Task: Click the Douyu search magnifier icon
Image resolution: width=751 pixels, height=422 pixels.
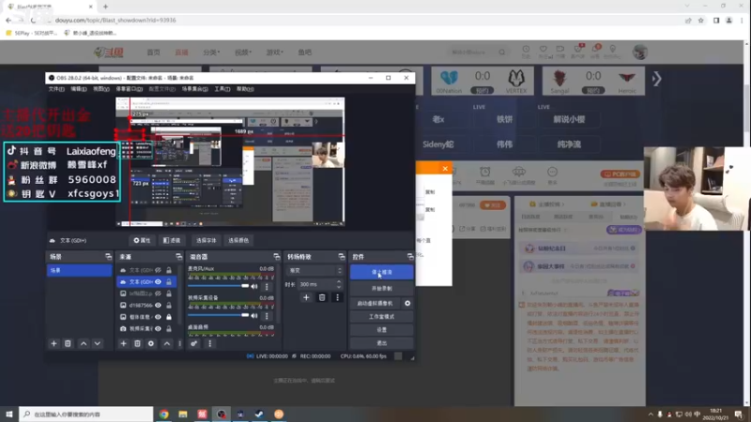Action: pyautogui.click(x=501, y=53)
